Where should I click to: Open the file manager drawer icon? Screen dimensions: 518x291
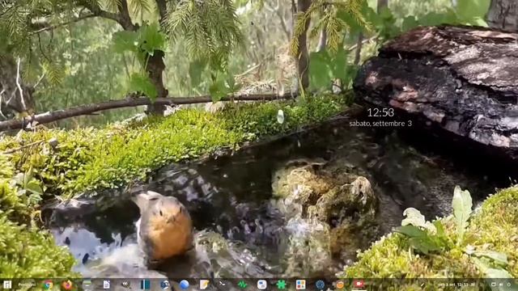87,285
